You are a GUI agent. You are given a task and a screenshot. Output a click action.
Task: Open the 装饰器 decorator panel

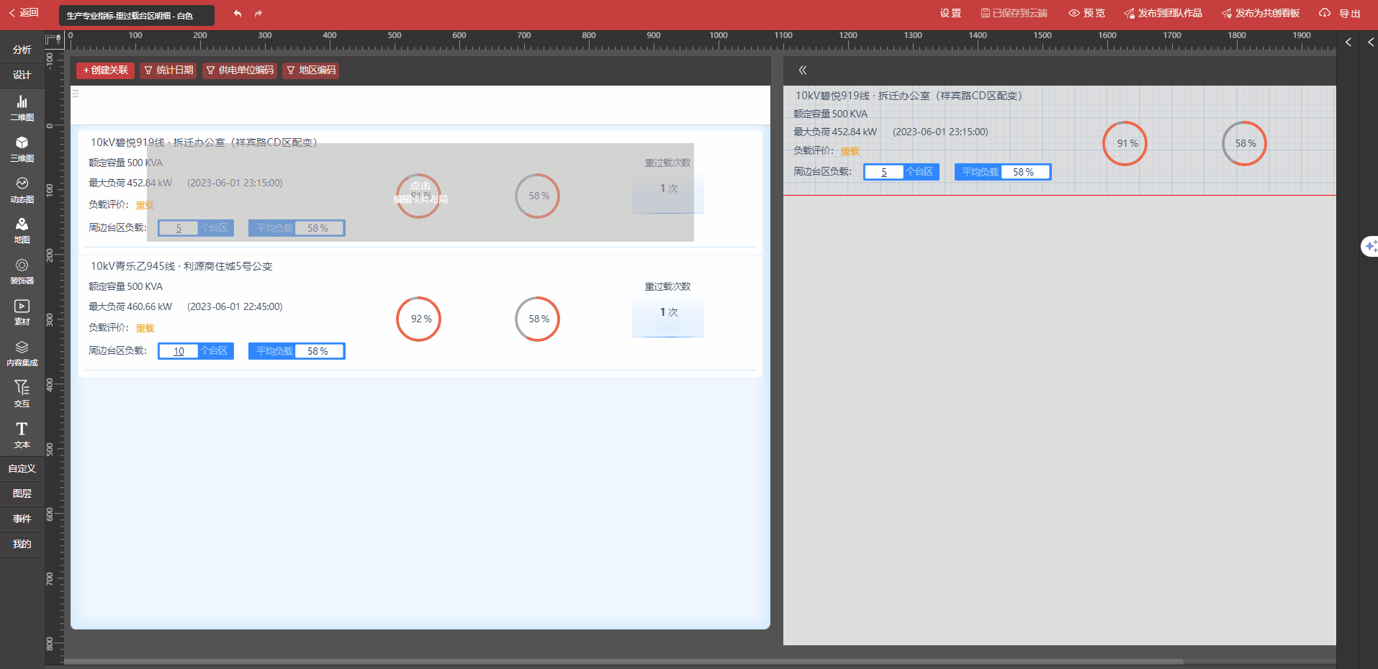22,271
